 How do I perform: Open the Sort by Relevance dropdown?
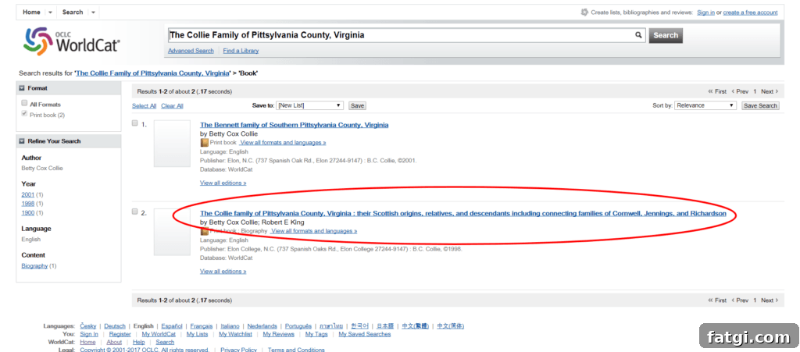[x=705, y=105]
